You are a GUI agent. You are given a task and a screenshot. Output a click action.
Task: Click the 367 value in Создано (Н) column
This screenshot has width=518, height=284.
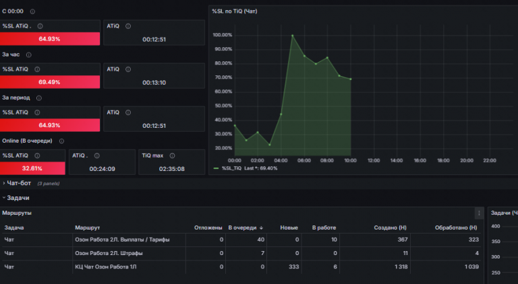click(x=403, y=240)
